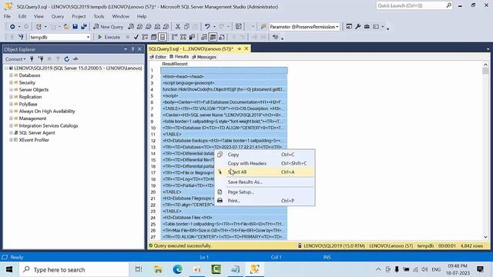Viewport: 493px width, 277px height.
Task: Select the Results to File icon
Action: tap(222, 37)
